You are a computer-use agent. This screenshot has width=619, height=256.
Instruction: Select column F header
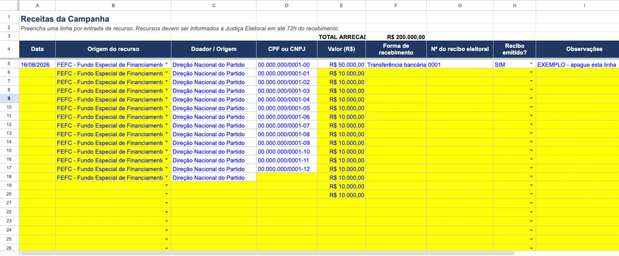[x=396, y=5]
